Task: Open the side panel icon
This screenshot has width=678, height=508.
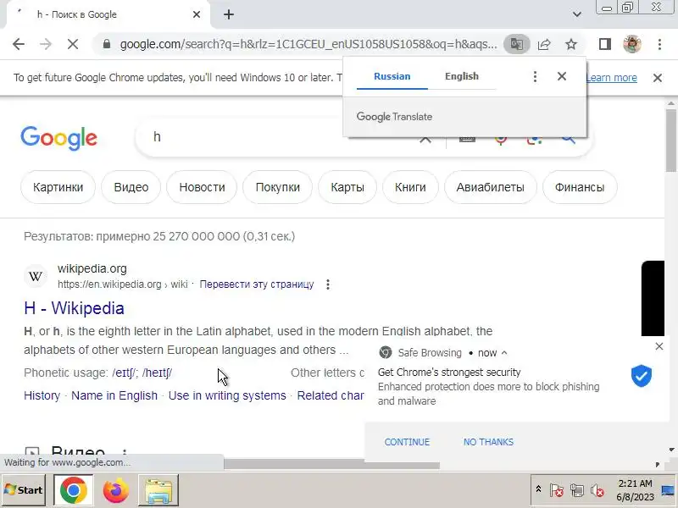Action: pos(605,44)
